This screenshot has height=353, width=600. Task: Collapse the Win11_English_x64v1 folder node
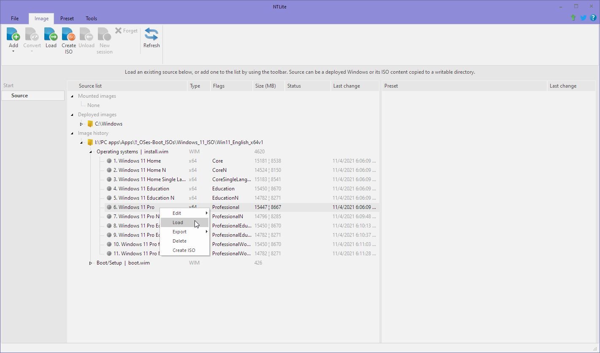click(81, 142)
